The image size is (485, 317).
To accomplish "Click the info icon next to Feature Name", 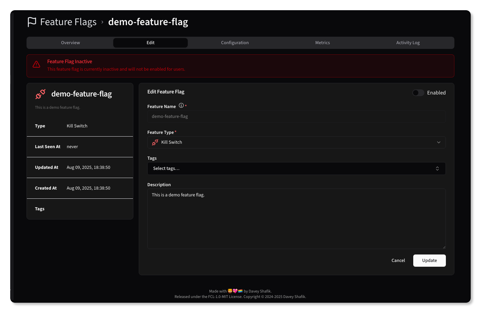I will (181, 105).
